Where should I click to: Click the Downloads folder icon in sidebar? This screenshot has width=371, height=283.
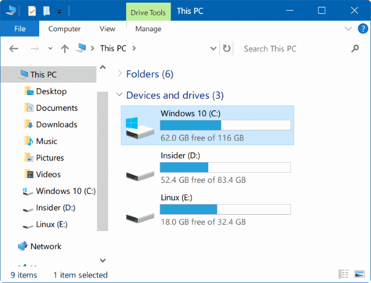coord(29,124)
